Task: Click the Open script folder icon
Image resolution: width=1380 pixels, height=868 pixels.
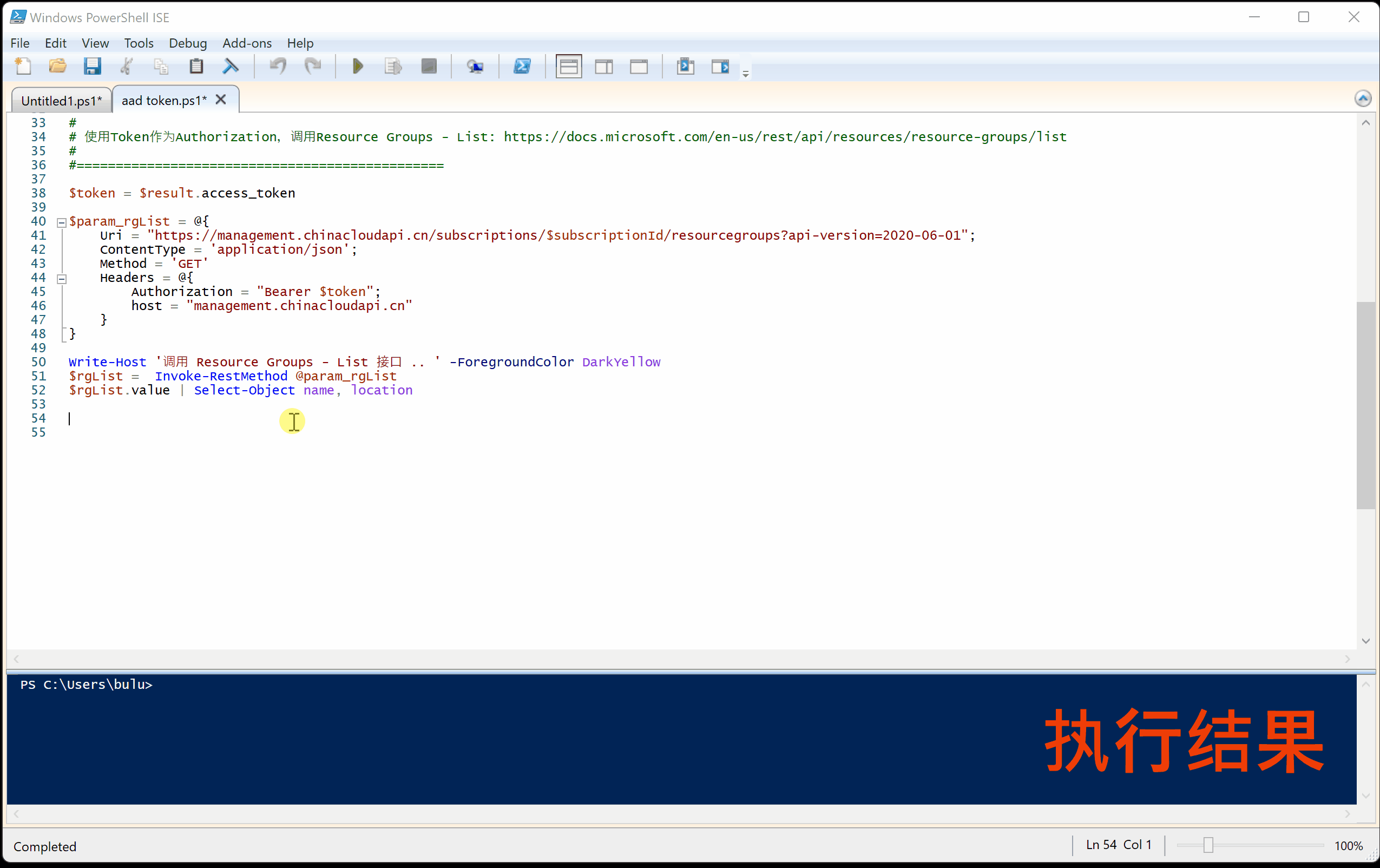Action: coord(57,67)
